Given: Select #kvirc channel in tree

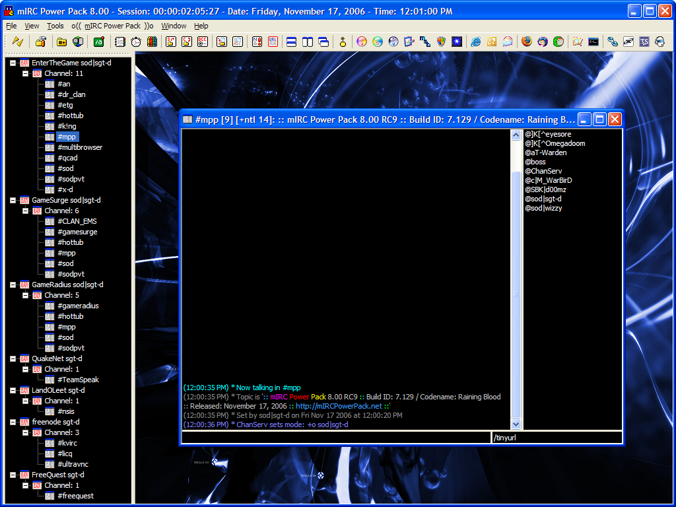Looking at the screenshot, I should coord(67,443).
